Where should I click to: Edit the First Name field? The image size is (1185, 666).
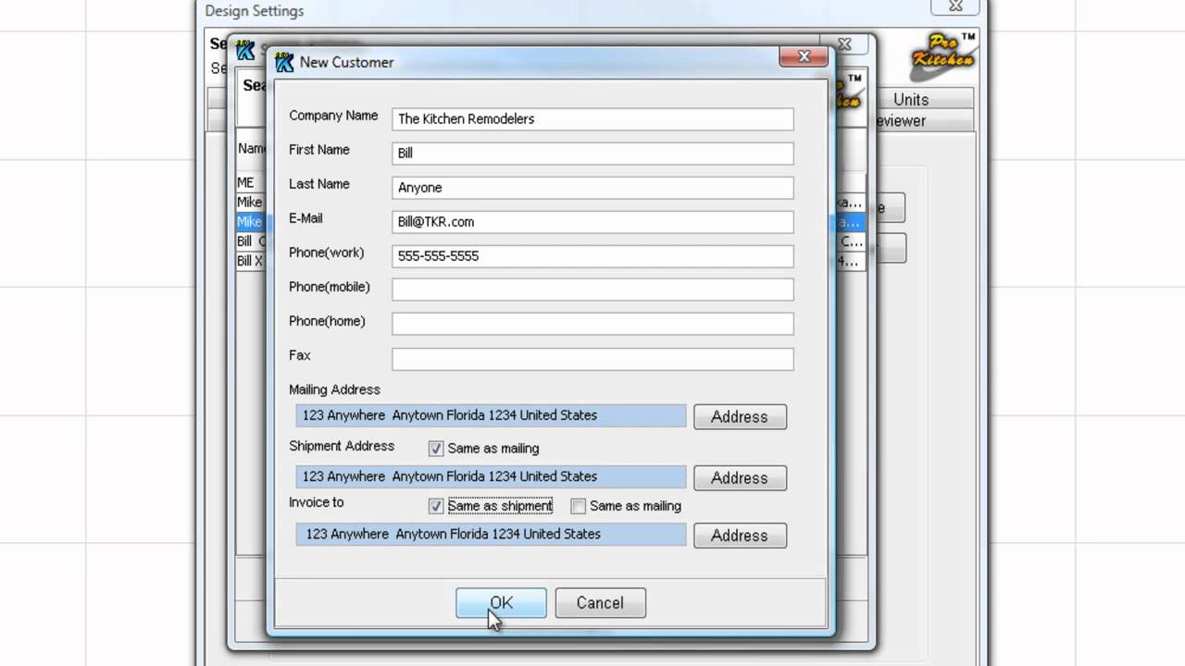click(x=592, y=154)
